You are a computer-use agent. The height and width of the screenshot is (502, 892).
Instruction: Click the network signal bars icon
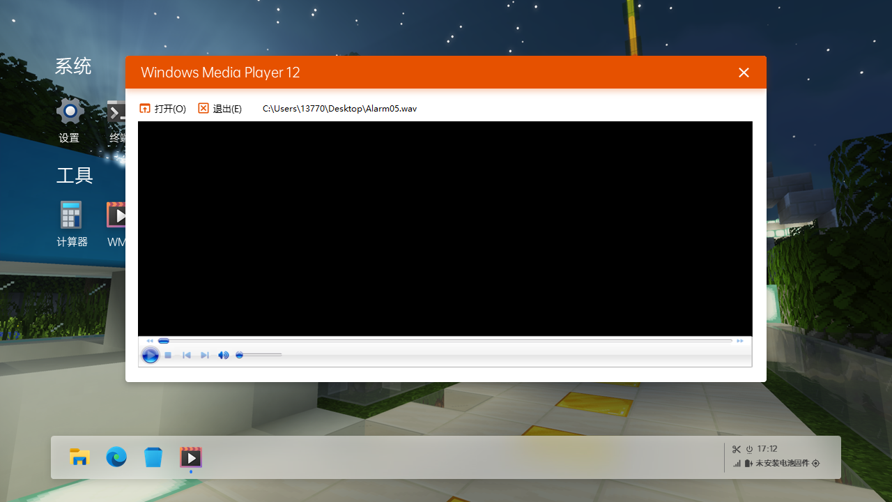tap(737, 463)
